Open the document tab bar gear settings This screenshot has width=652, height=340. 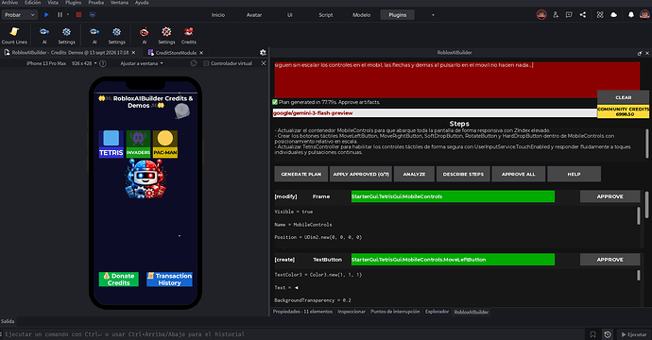(263, 52)
